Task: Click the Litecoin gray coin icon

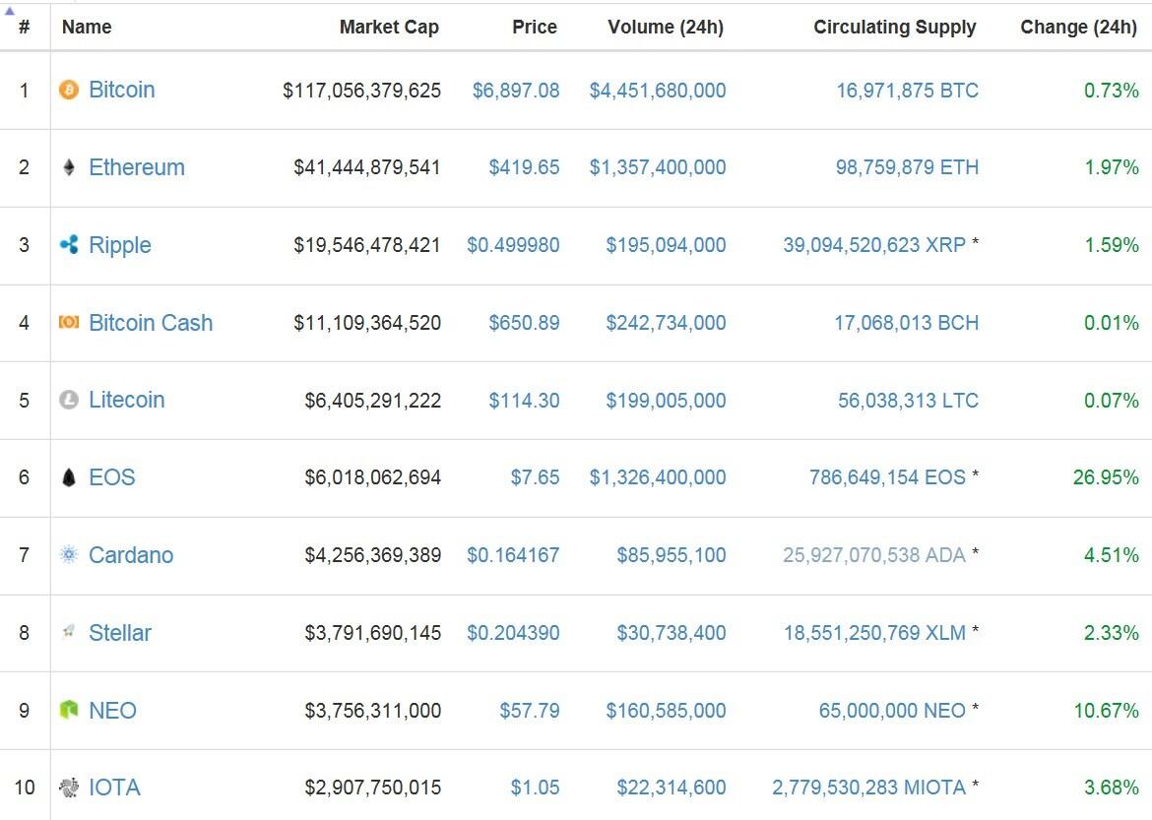Action: pyautogui.click(x=68, y=400)
